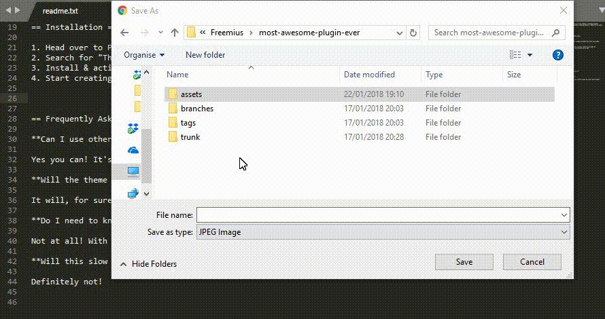Click the editor's next tab arrow
Image resolution: width=605 pixels, height=319 pixels.
(x=18, y=10)
